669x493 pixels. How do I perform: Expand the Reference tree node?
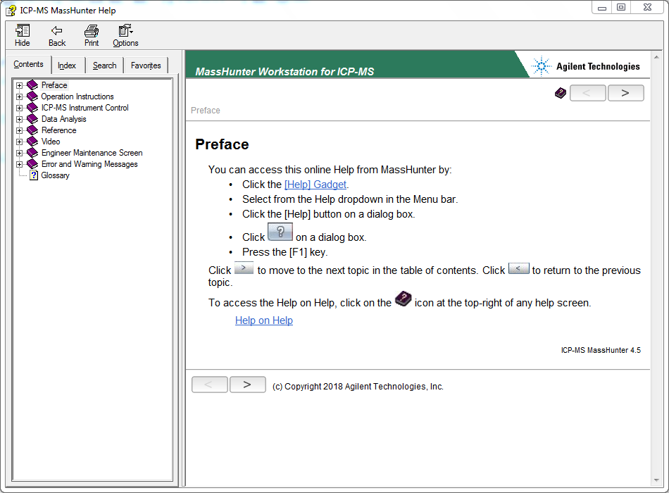(19, 130)
